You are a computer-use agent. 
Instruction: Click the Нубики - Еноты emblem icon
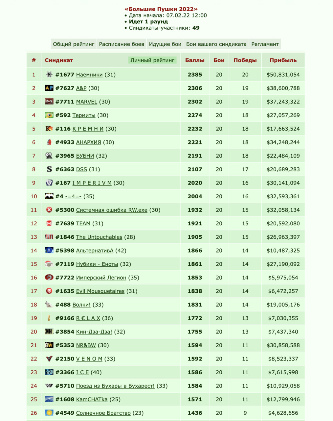click(x=49, y=264)
